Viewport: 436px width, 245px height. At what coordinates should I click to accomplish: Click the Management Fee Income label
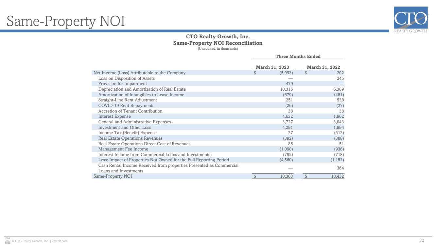[123, 149]
